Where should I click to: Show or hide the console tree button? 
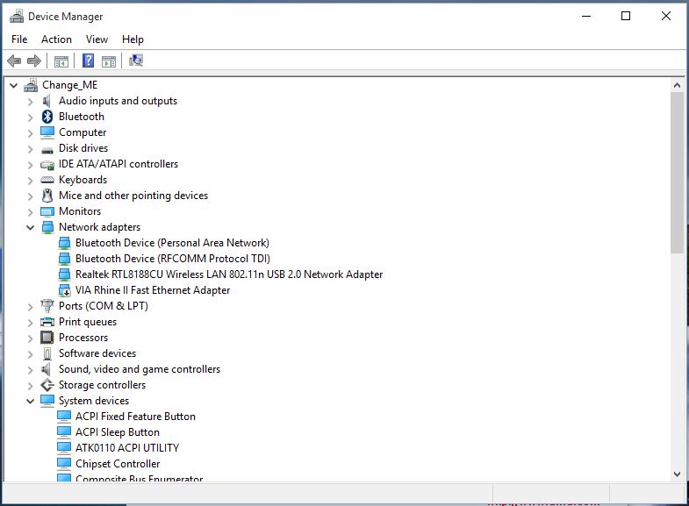[61, 61]
